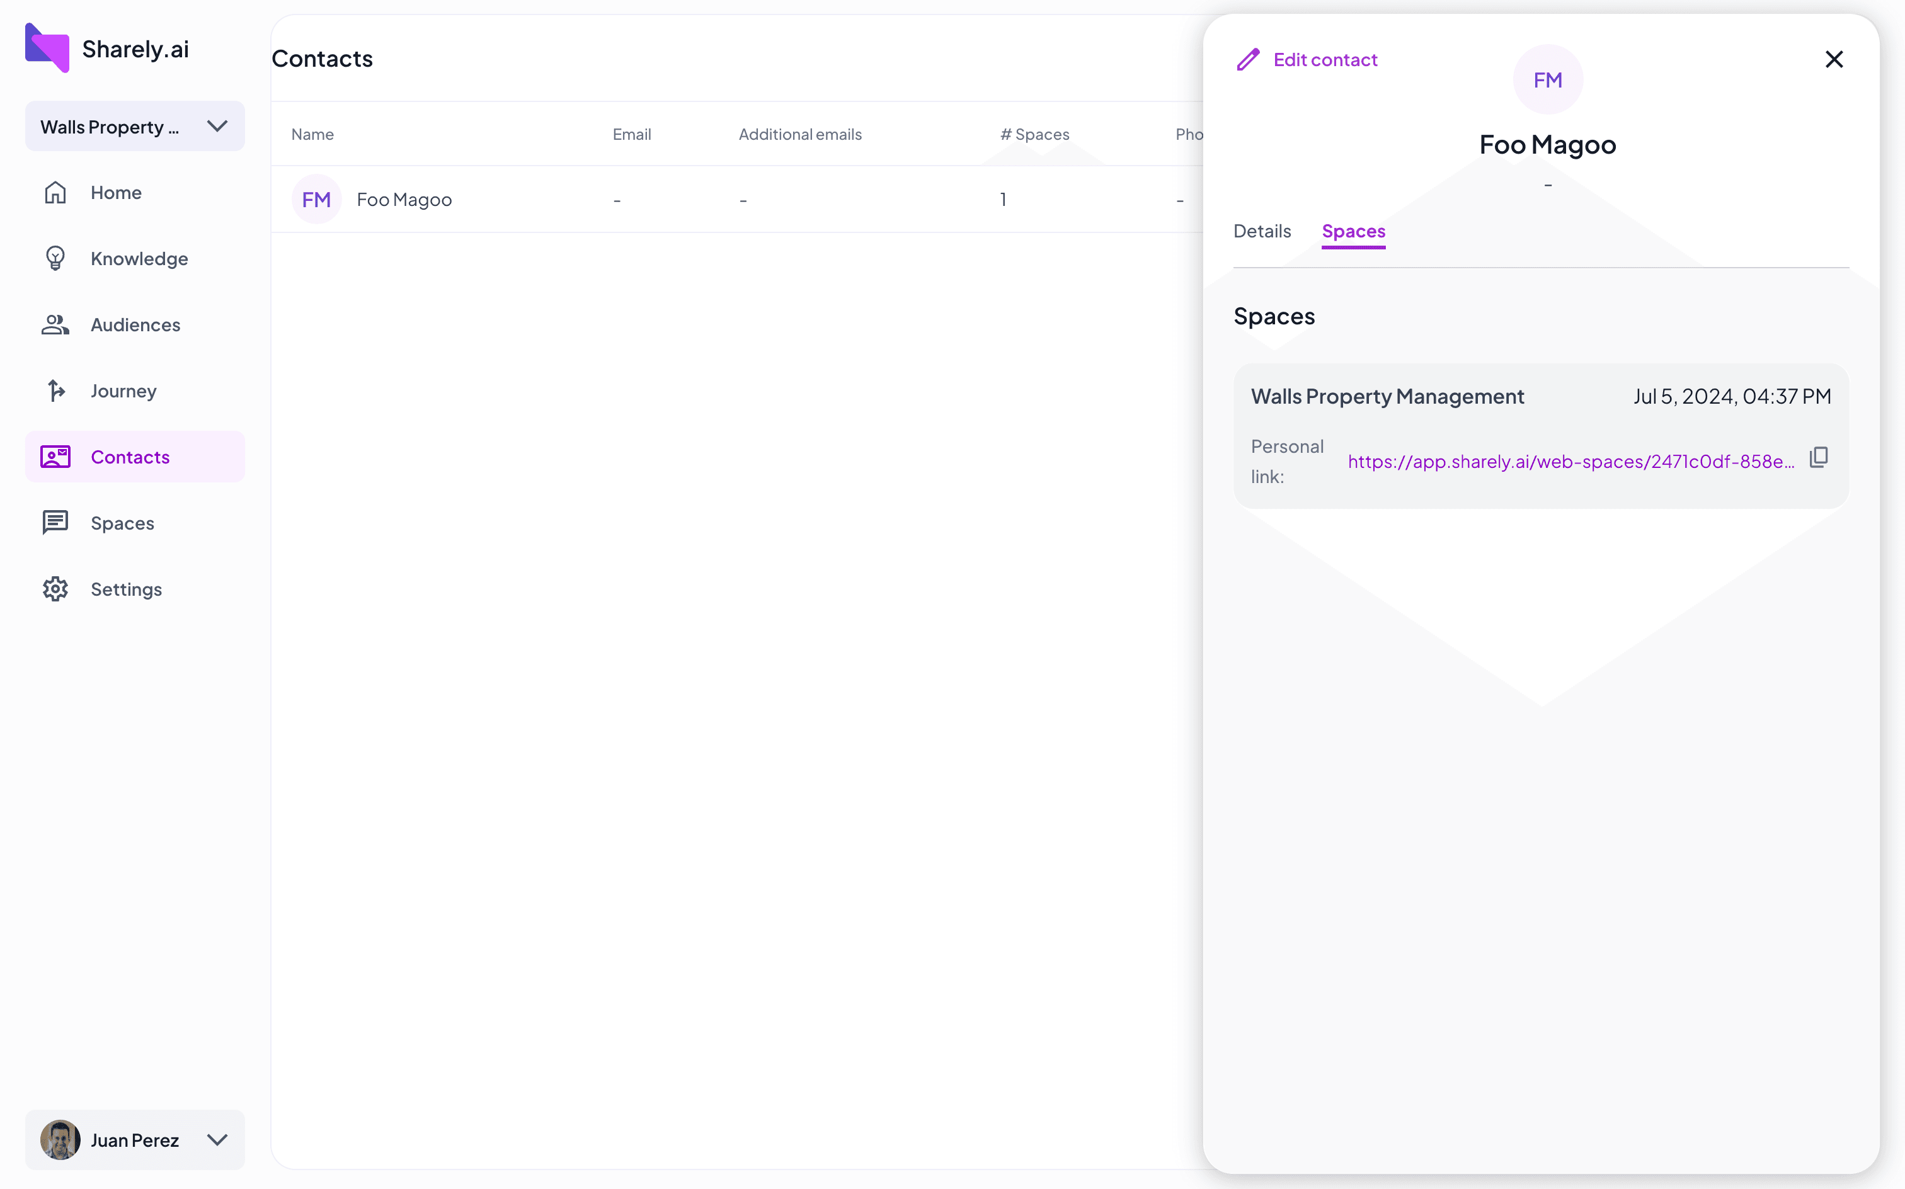The image size is (1905, 1189).
Task: Expand the Juan Perez account chevron
Action: click(x=217, y=1139)
